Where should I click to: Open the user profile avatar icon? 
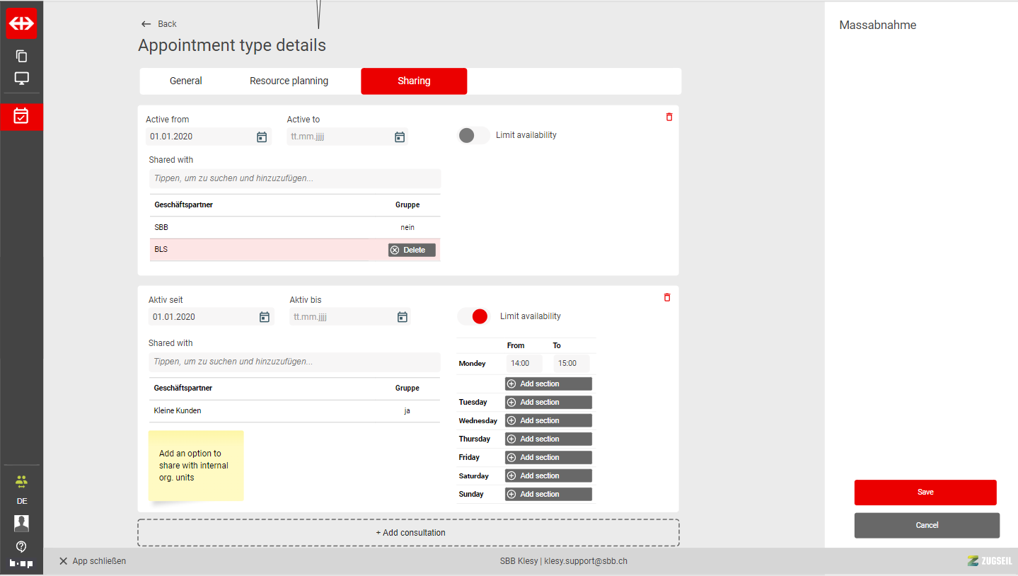tap(21, 524)
